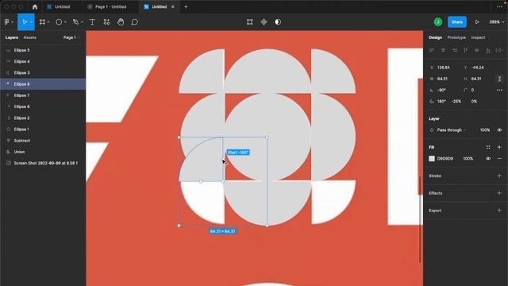Click Align top icon
The width and height of the screenshot is (508, 286).
(x=466, y=50)
